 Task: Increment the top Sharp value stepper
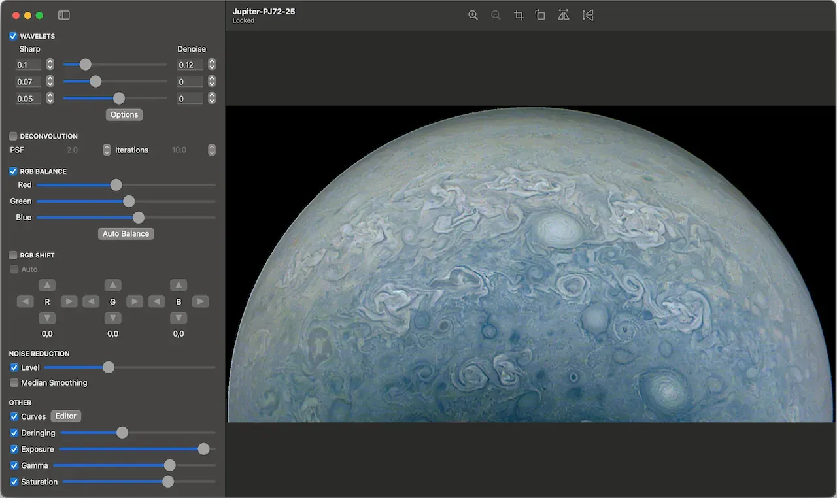(x=50, y=61)
